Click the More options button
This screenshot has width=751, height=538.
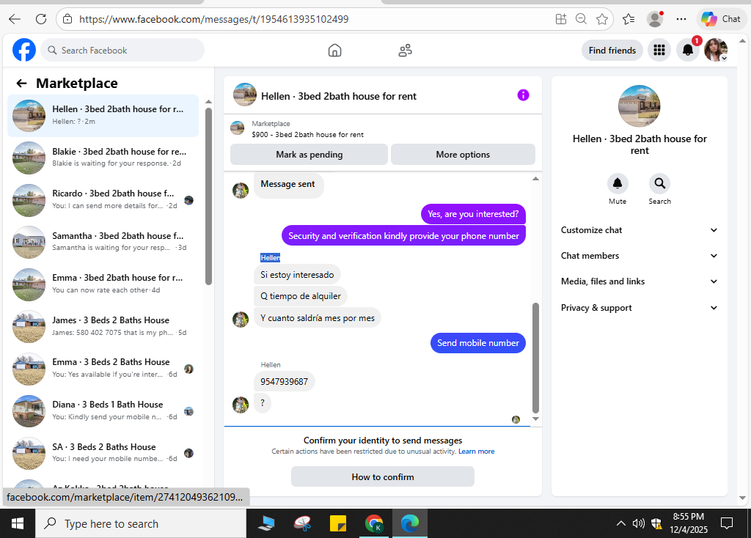(463, 155)
